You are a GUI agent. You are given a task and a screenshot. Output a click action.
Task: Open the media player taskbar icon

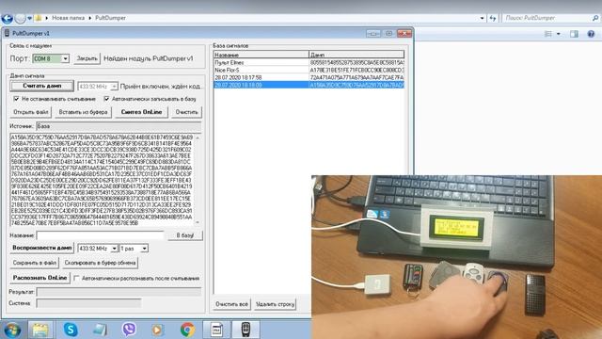(157, 330)
